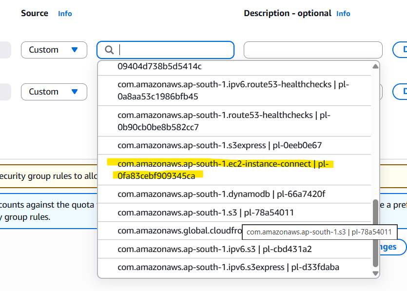Click the scroll-up arrow of the prefix list
Viewport: 407px width, 291px height.
click(x=375, y=66)
